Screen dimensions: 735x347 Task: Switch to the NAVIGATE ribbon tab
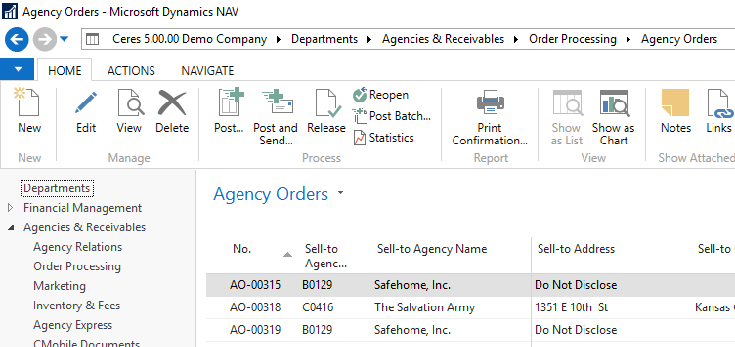[207, 71]
